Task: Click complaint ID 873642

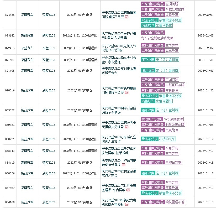Action: (x=10, y=35)
